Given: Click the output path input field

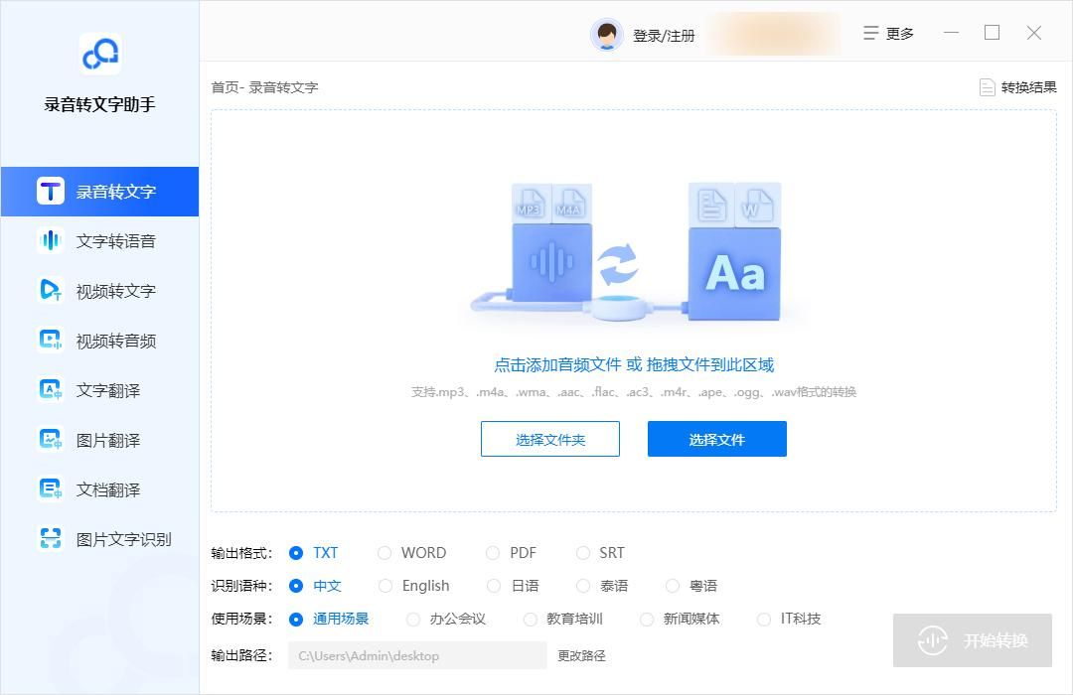Looking at the screenshot, I should [x=417, y=655].
